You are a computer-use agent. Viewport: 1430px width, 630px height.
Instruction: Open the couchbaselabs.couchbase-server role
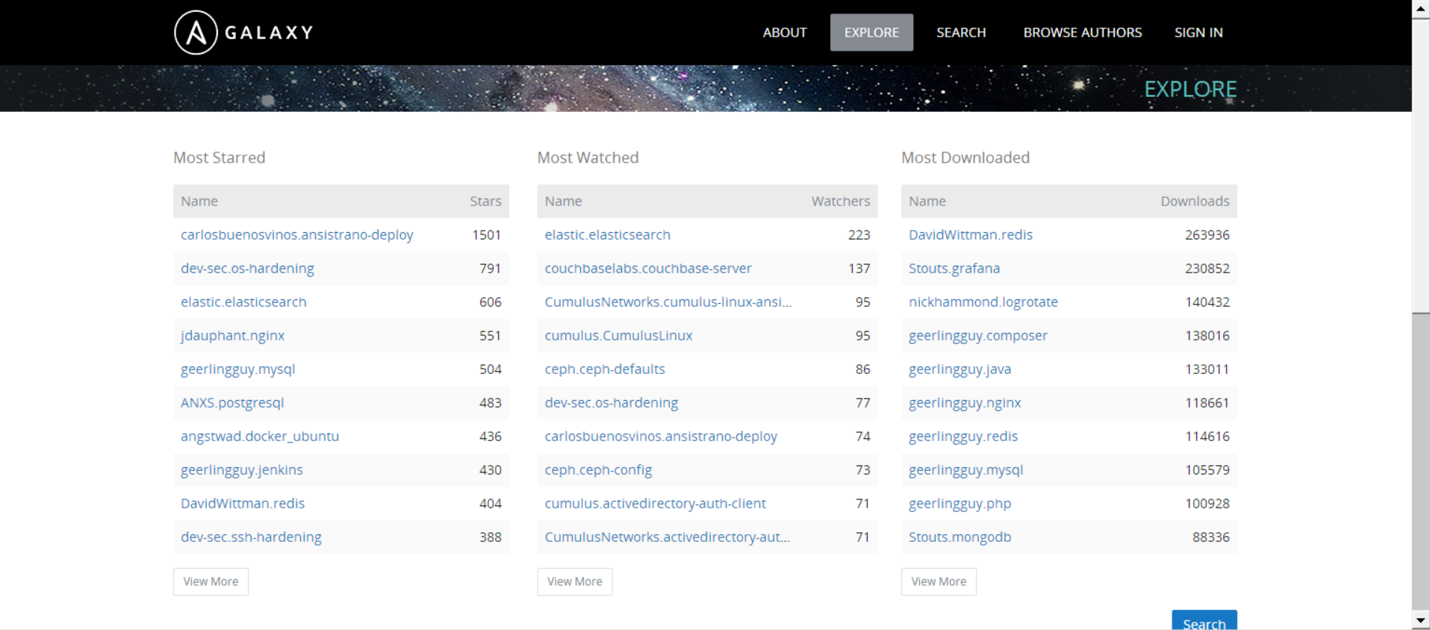click(648, 268)
